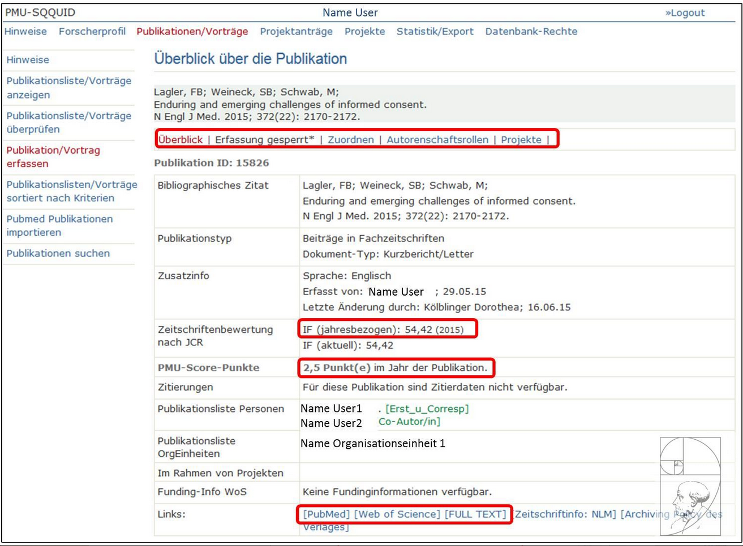Image resolution: width=743 pixels, height=546 pixels.
Task: Click the IF (jahresbezogen): 54,42 value
Action: pyautogui.click(x=383, y=330)
